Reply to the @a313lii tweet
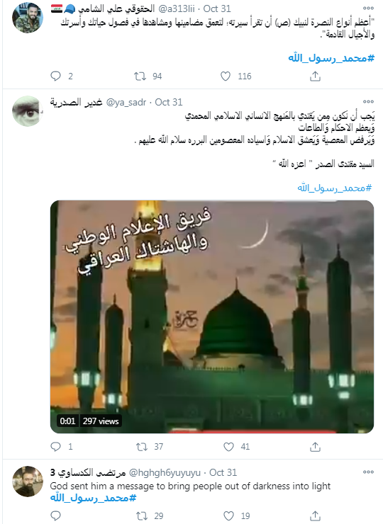383x524 pixels. click(55, 76)
